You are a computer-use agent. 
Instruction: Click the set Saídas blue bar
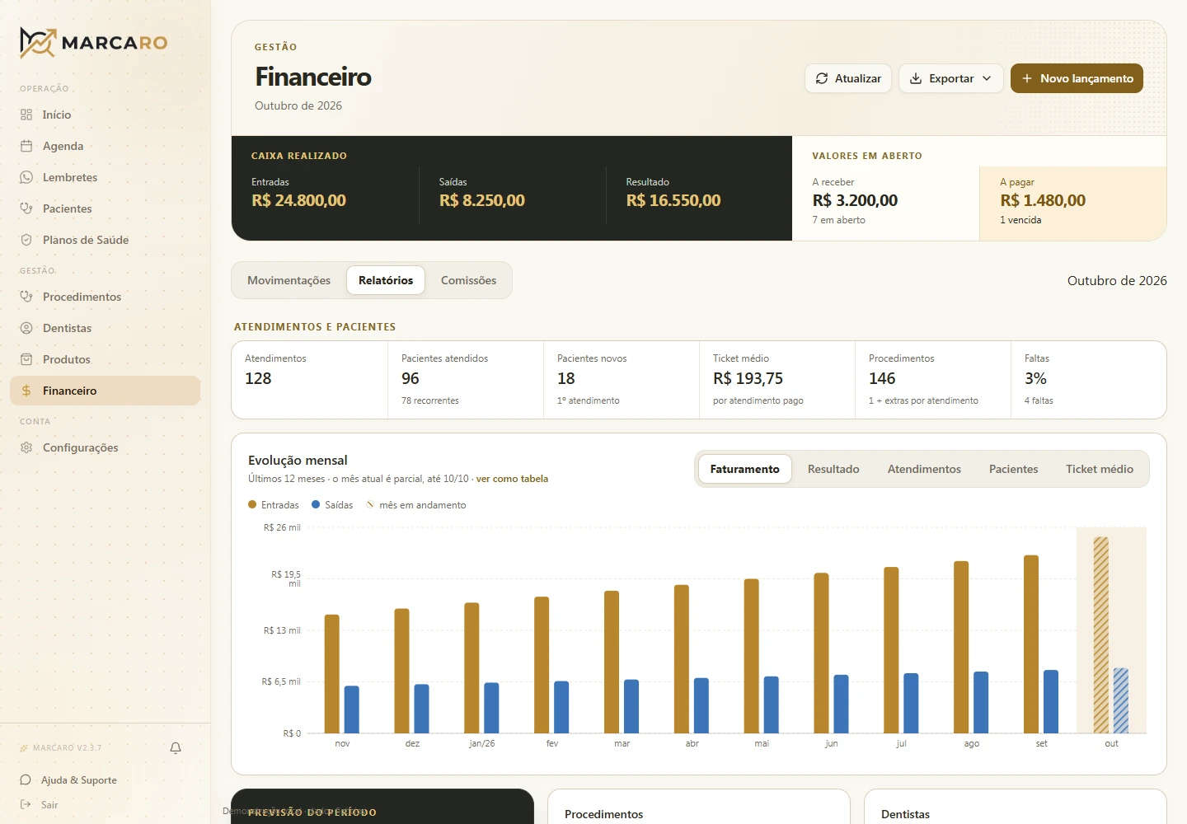(x=1051, y=702)
